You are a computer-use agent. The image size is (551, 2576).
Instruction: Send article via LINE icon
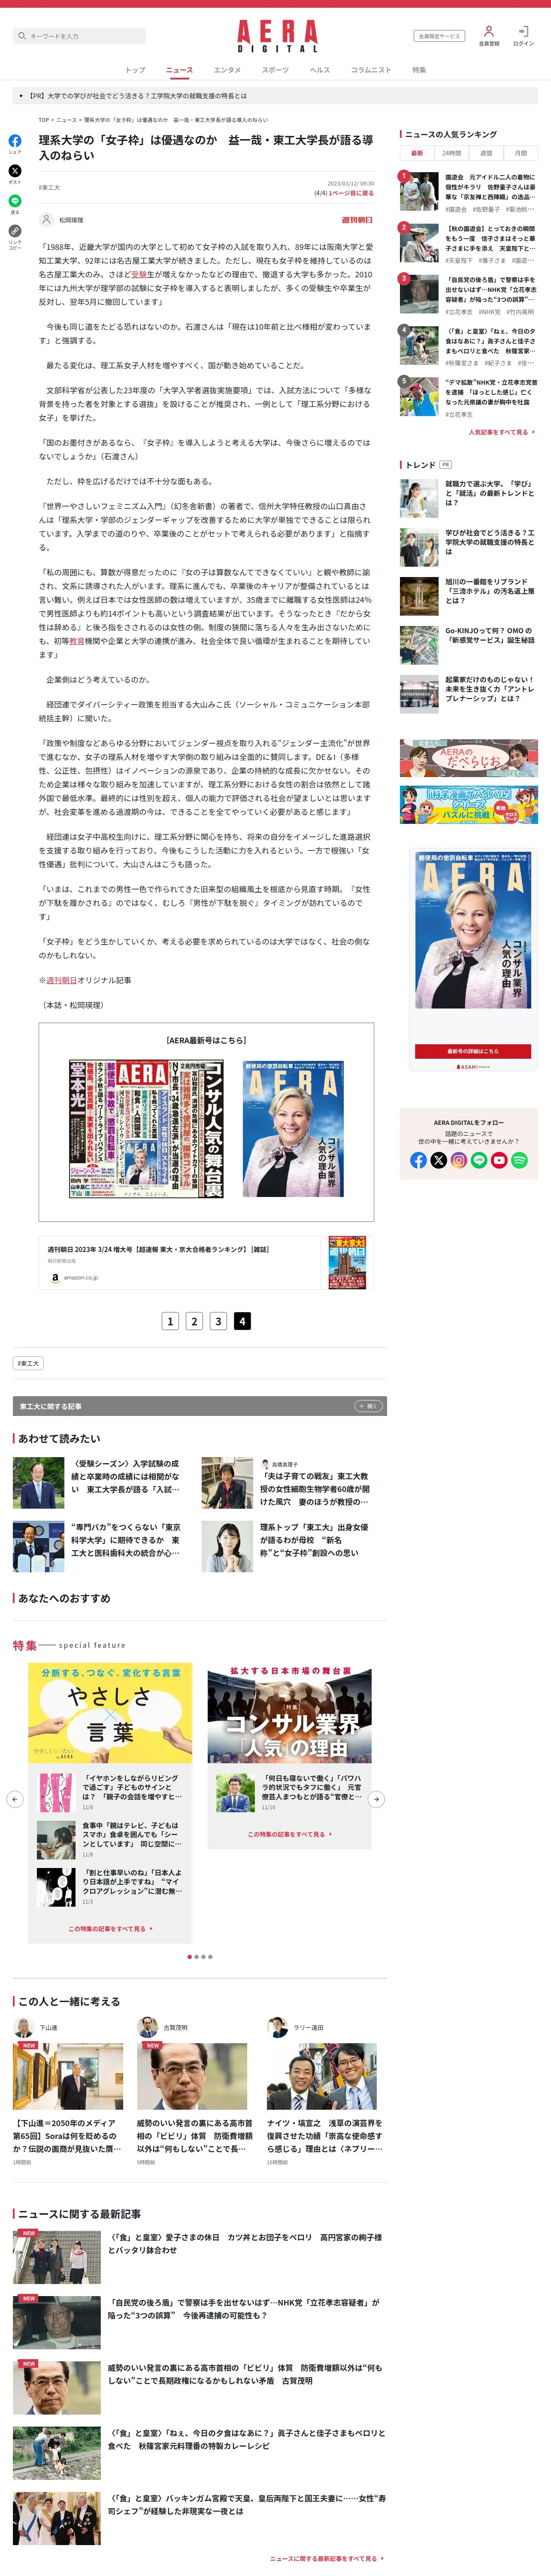(15, 201)
